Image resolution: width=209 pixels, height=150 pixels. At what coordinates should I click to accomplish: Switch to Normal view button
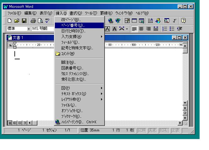pos(10,123)
